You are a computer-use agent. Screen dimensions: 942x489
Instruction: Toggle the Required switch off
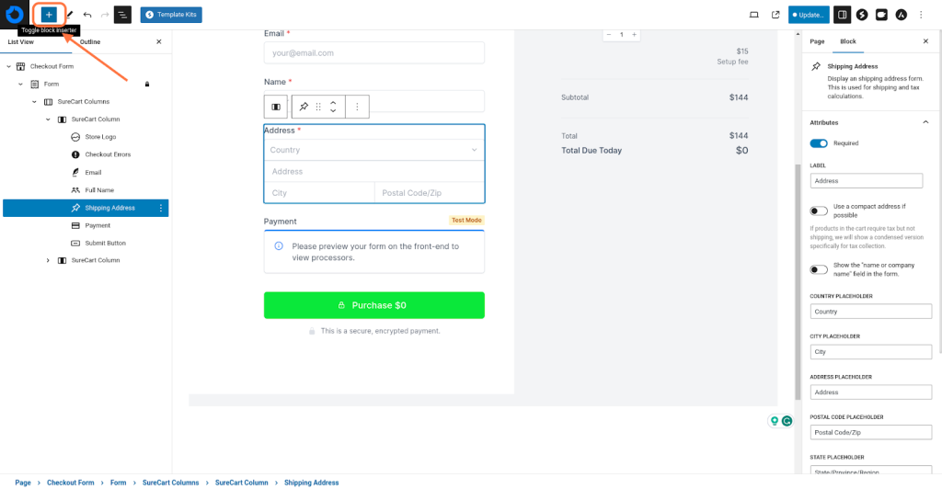(818, 143)
